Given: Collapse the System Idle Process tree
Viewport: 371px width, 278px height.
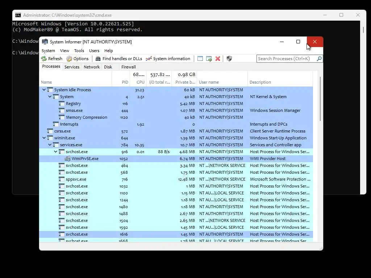Looking at the screenshot, I should 44,90.
